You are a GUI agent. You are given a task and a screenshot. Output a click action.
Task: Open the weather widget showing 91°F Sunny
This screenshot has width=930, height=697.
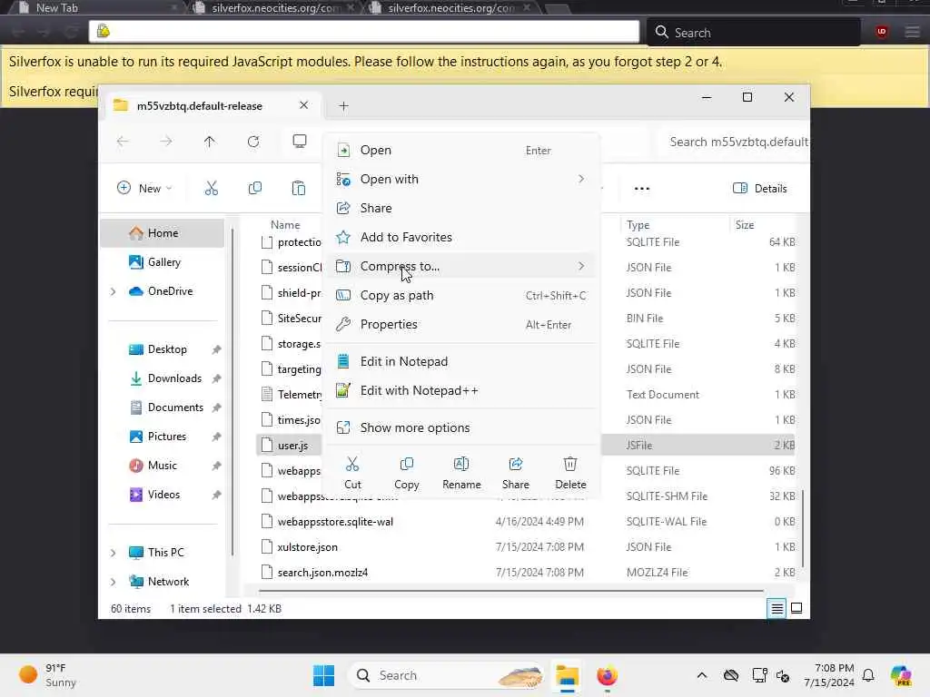click(x=47, y=675)
